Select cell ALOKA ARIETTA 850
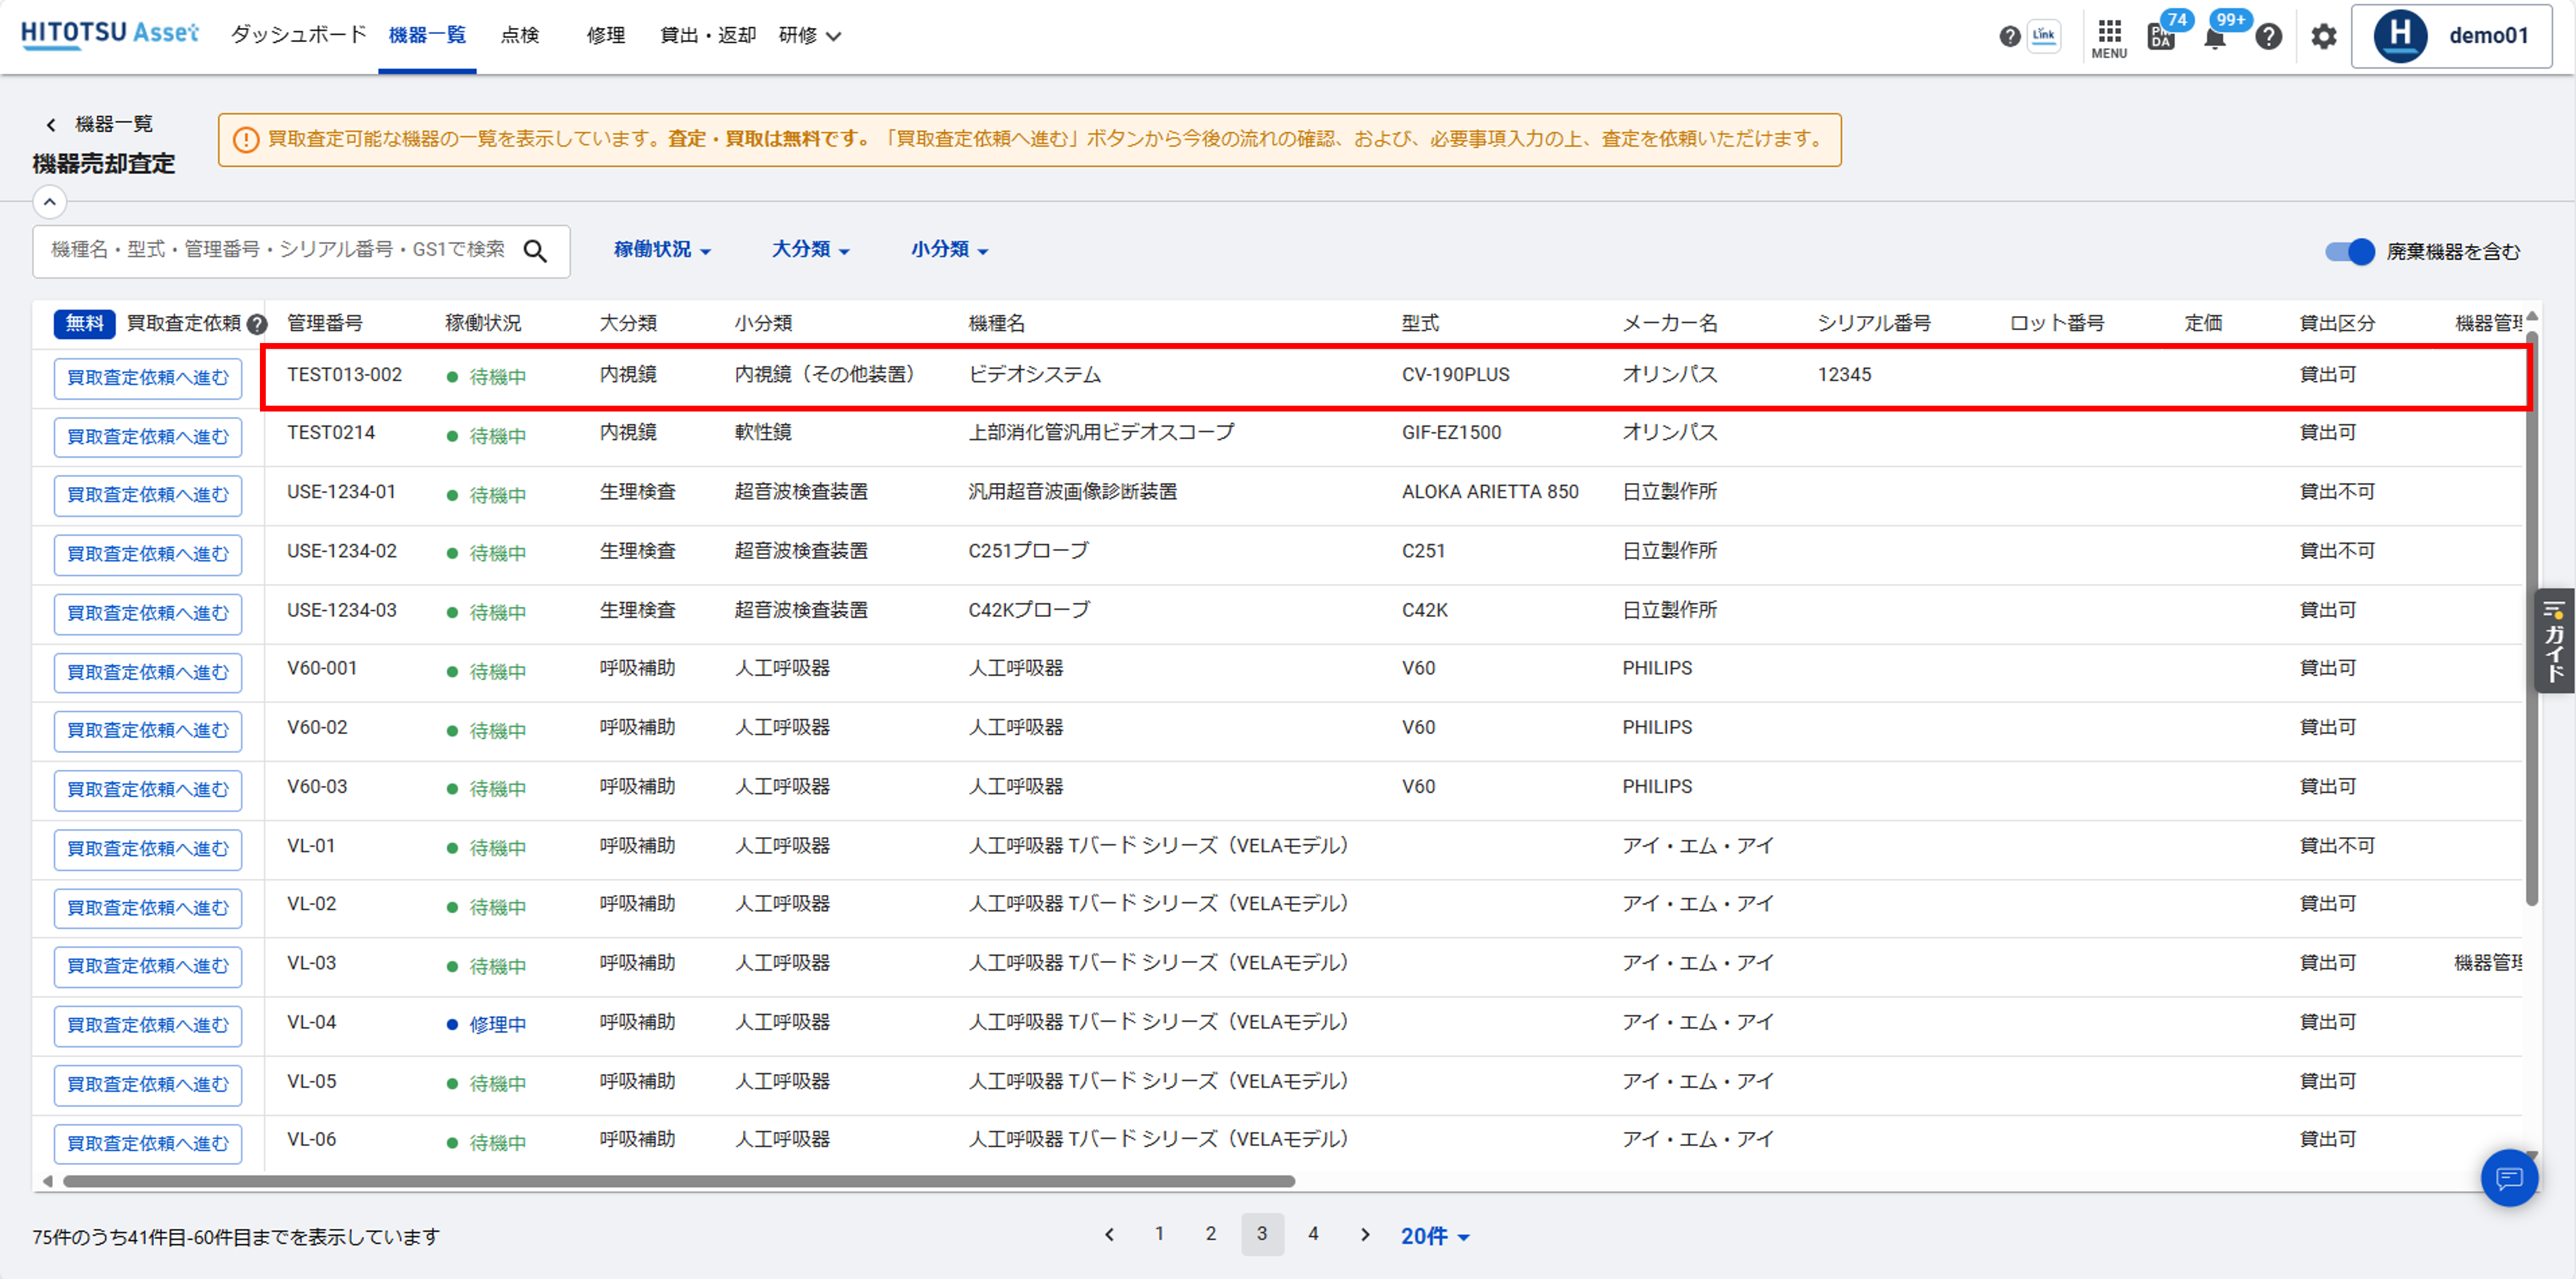The height and width of the screenshot is (1279, 2576). pos(1490,492)
